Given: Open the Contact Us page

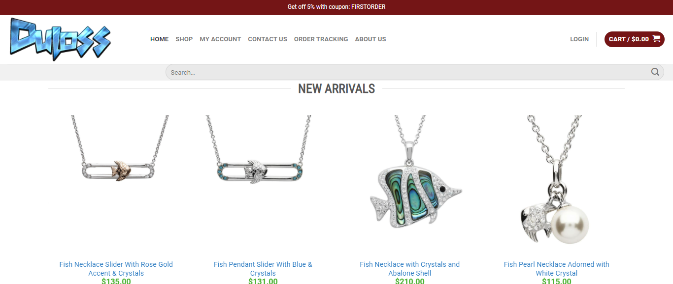Looking at the screenshot, I should point(268,39).
